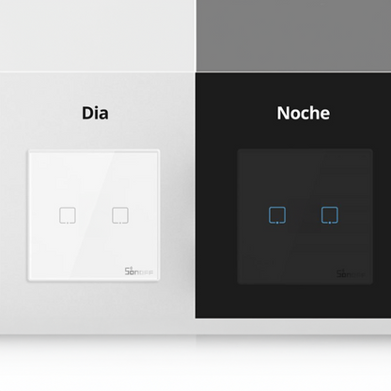The width and height of the screenshot is (391, 391).
Task: Click the space between the two blue-lit buttons
Action: [x=304, y=215]
